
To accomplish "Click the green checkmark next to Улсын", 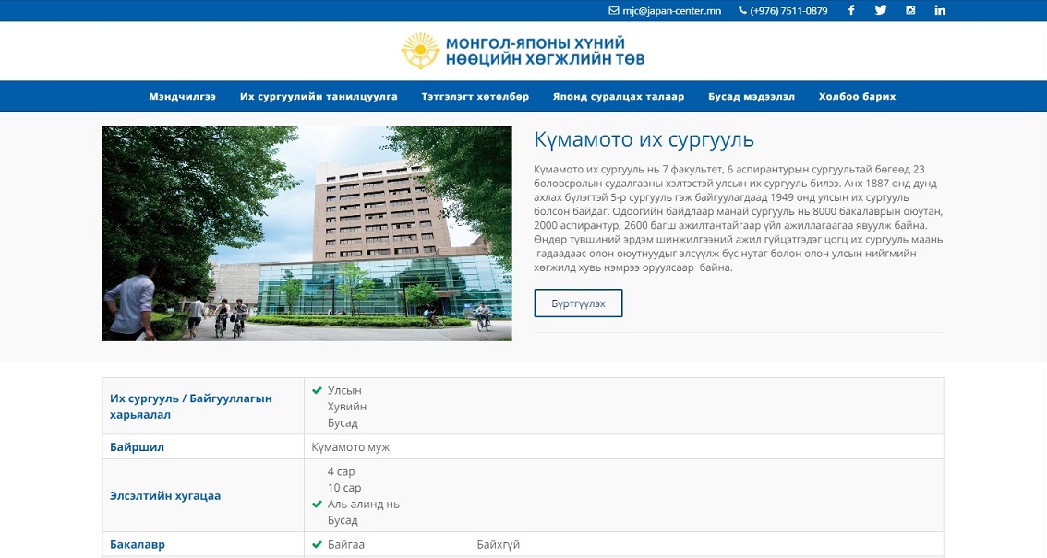I will pyautogui.click(x=318, y=390).
